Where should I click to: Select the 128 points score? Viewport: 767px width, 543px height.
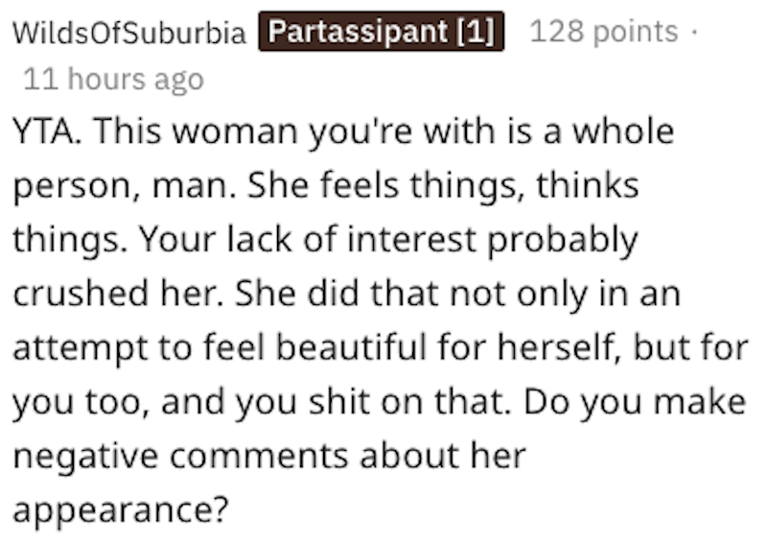click(x=604, y=33)
